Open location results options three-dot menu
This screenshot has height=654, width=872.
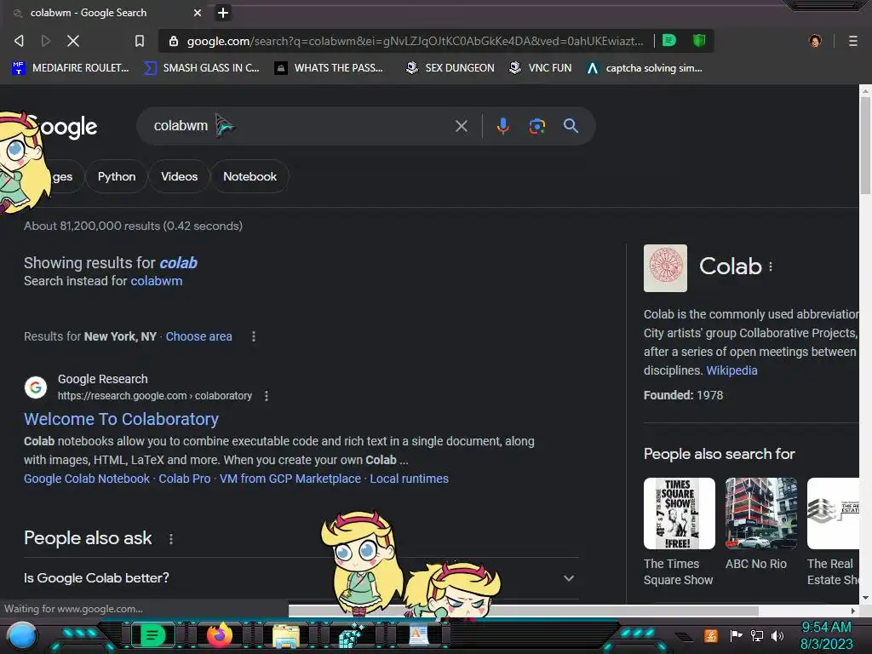pyautogui.click(x=254, y=336)
